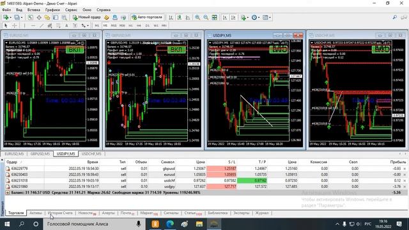Open the chart periods clock dropdown
409x230 pixels.
click(256, 17)
